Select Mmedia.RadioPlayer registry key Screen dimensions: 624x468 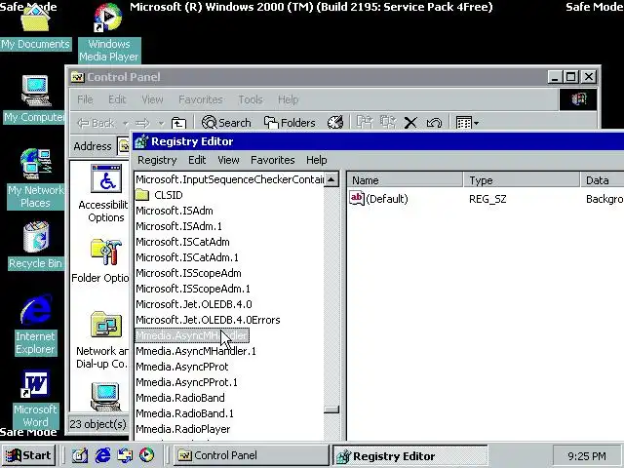[x=183, y=429]
